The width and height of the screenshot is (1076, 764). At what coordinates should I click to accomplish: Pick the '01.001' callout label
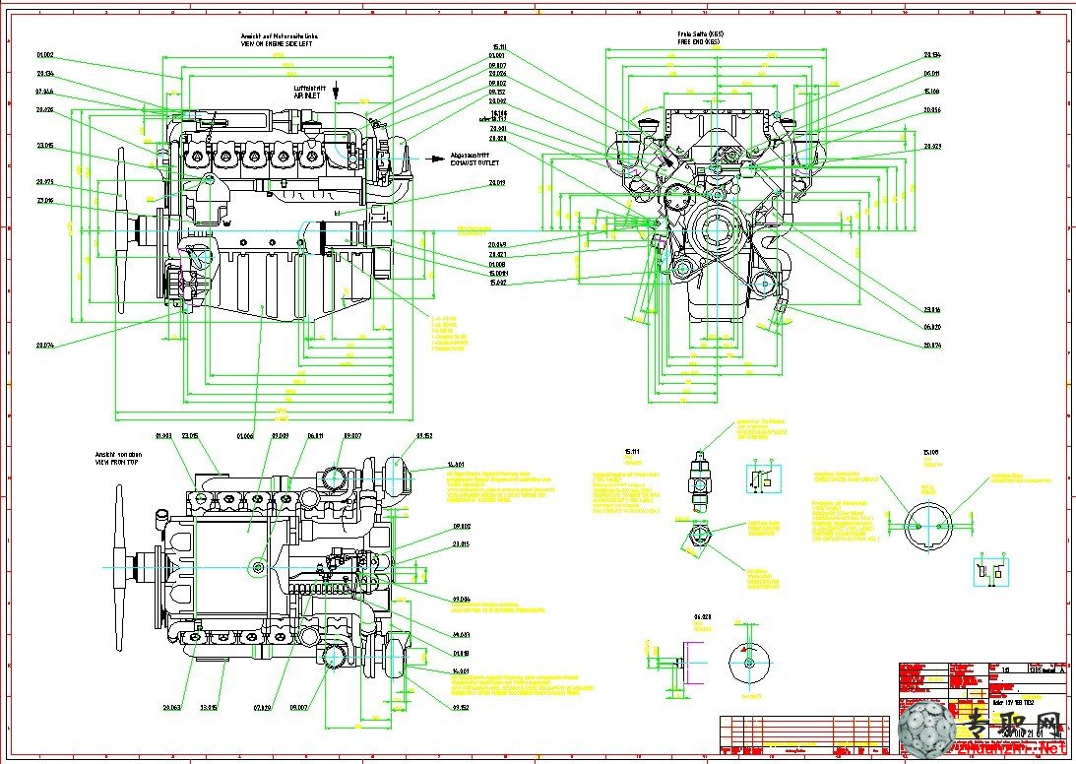coord(497,55)
